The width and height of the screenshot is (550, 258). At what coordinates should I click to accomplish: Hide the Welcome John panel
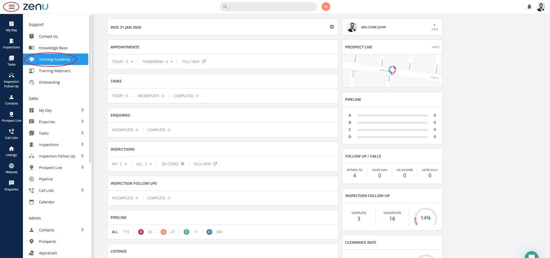[x=434, y=27]
